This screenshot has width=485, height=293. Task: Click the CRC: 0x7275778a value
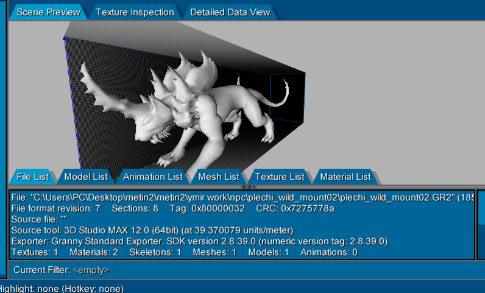[x=295, y=208]
